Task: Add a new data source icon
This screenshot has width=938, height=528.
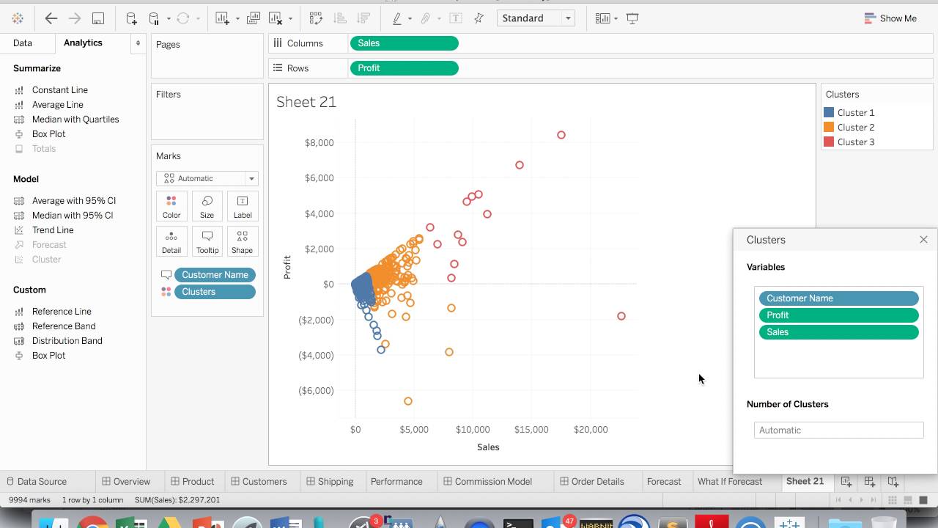Action: [x=131, y=18]
